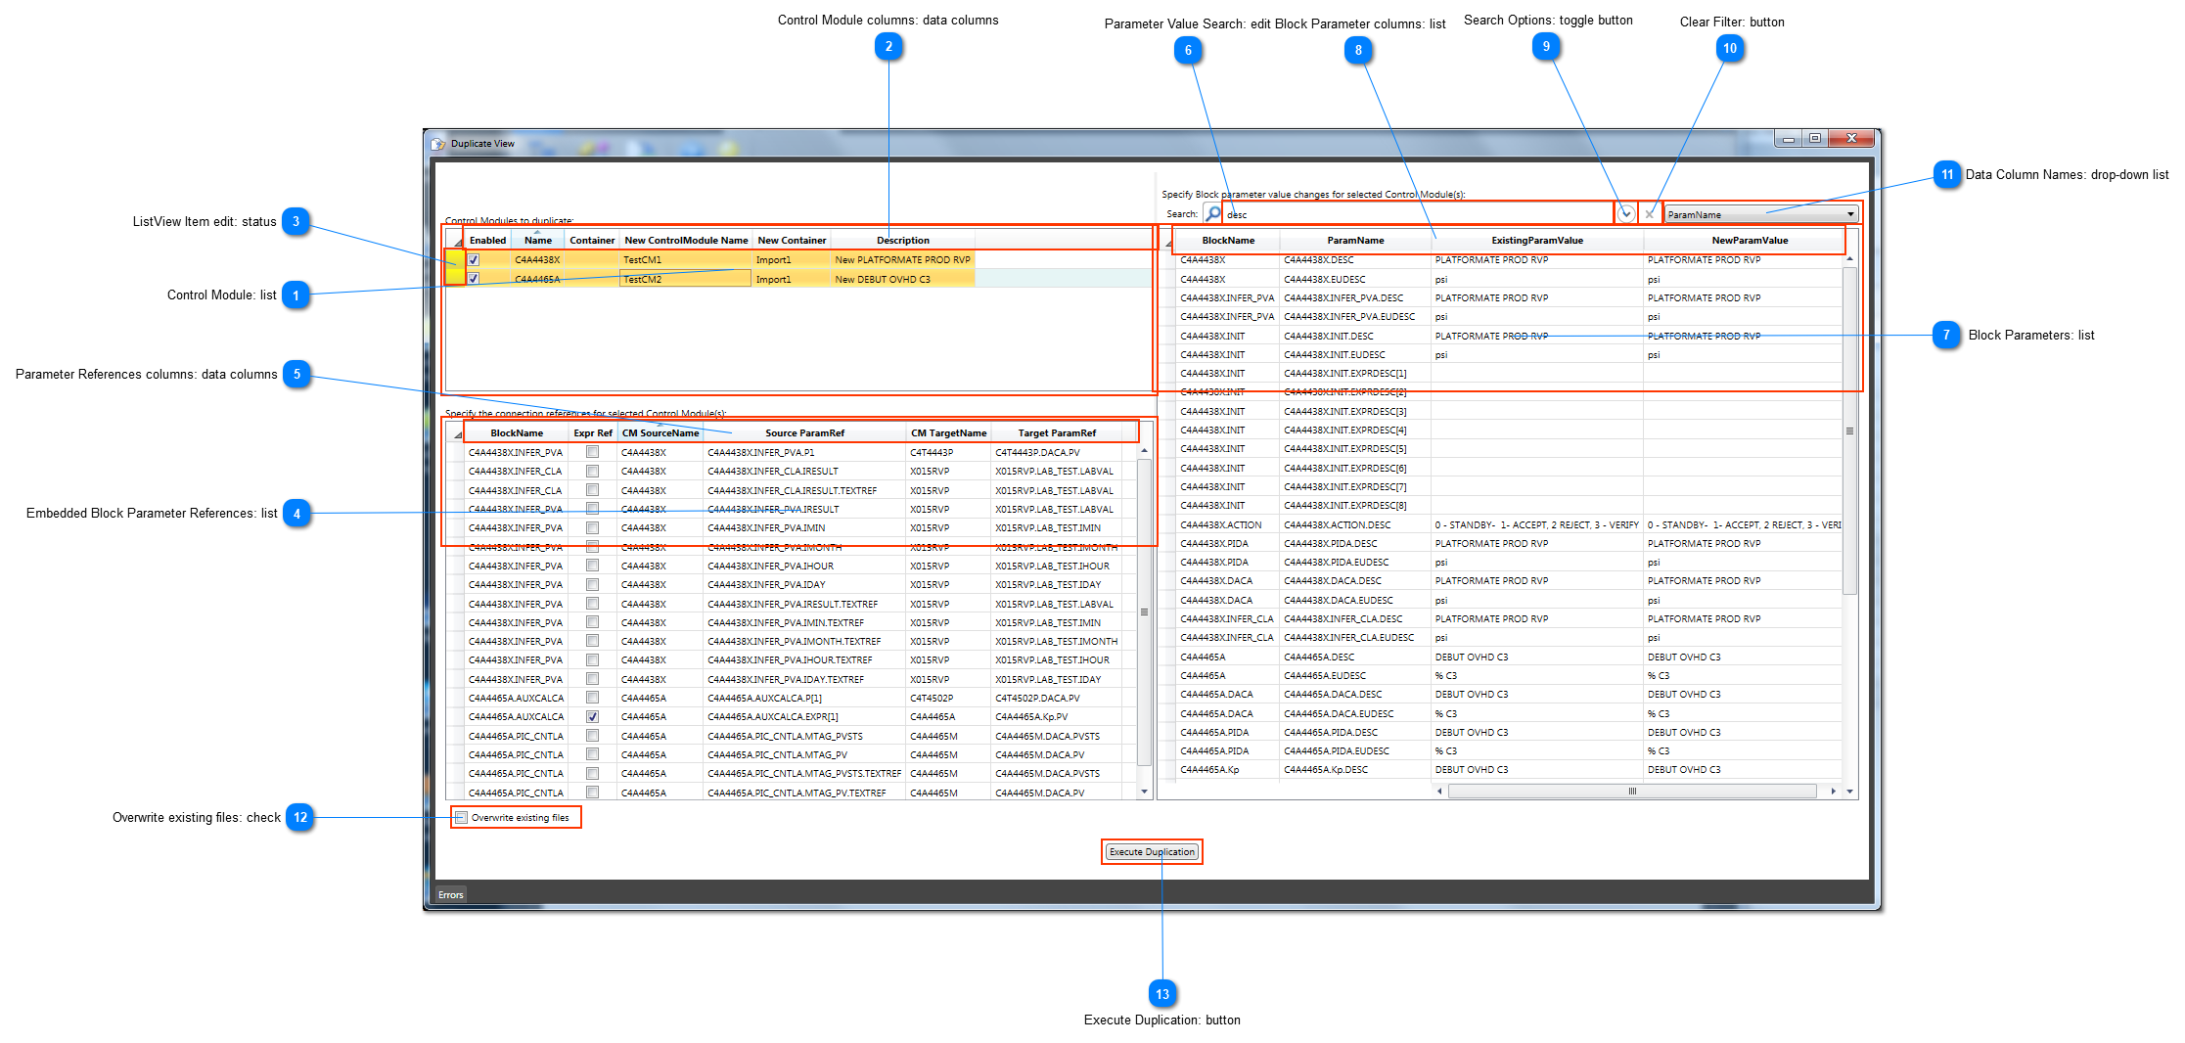Click the Description column header
The width and height of the screenshot is (2185, 1043).
[902, 241]
